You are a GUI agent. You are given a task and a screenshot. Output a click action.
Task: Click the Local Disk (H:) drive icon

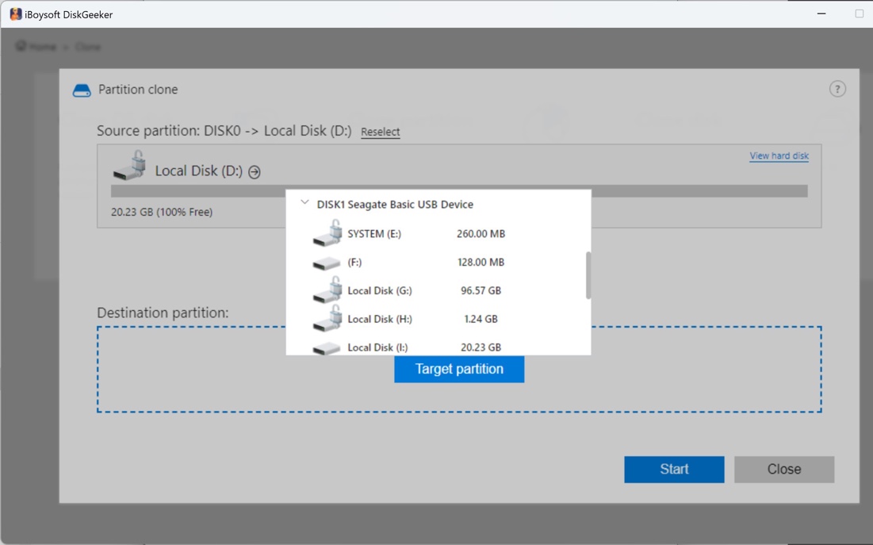[327, 318]
